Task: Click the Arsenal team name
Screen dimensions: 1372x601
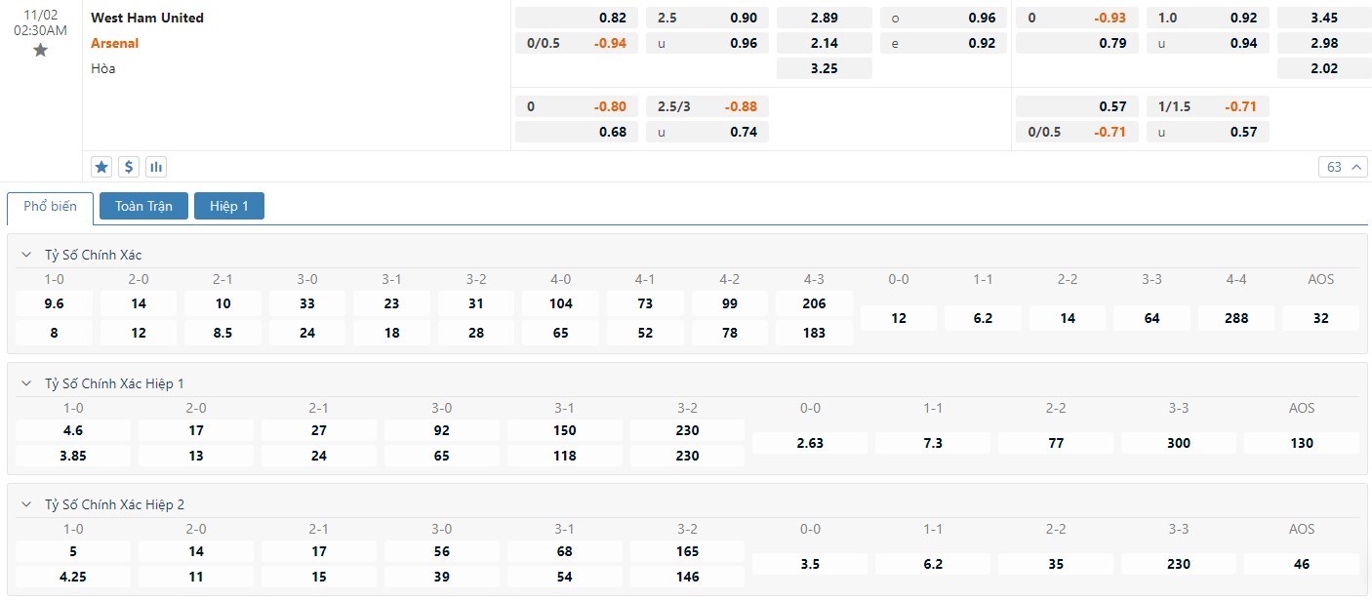Action: 115,43
